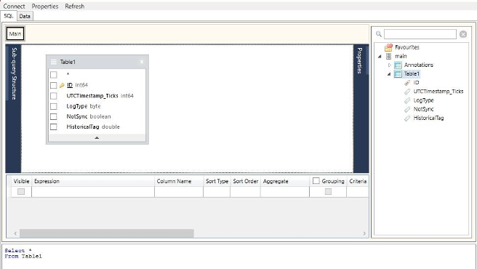Select the Favourites tree item

407,47
